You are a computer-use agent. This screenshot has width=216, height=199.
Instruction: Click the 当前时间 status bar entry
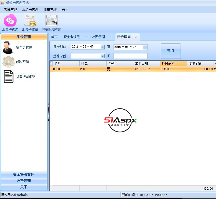tap(169, 195)
